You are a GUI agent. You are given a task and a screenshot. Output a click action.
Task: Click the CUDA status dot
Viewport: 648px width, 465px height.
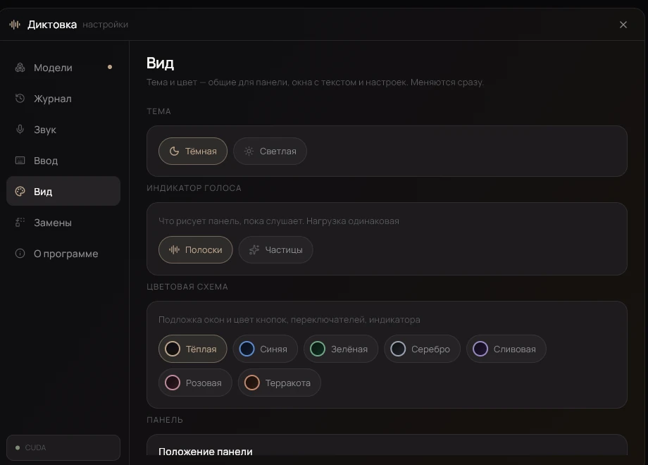[x=18, y=447]
